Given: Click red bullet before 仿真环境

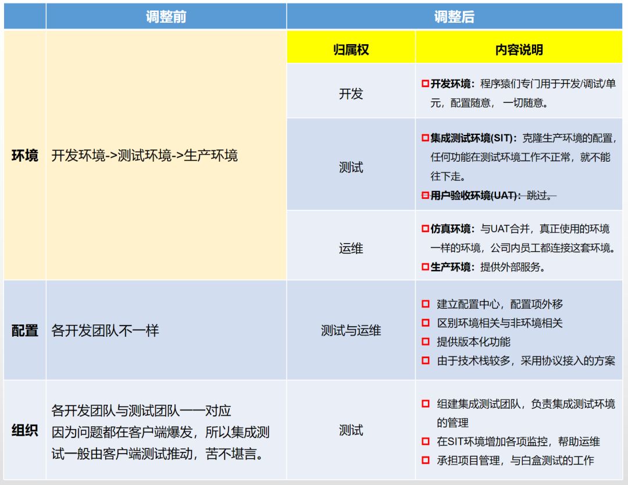Looking at the screenshot, I should point(425,229).
